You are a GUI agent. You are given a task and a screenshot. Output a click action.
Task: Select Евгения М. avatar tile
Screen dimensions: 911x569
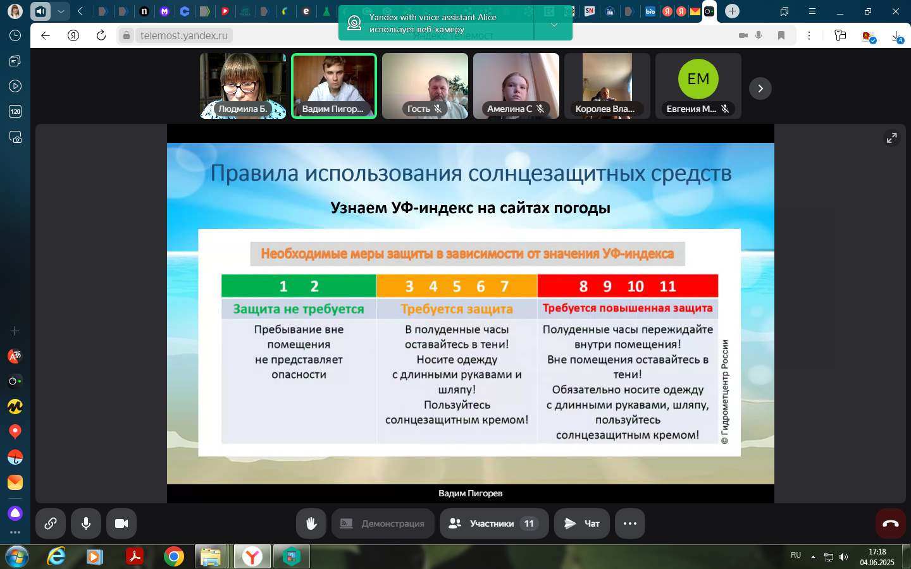pyautogui.click(x=698, y=86)
